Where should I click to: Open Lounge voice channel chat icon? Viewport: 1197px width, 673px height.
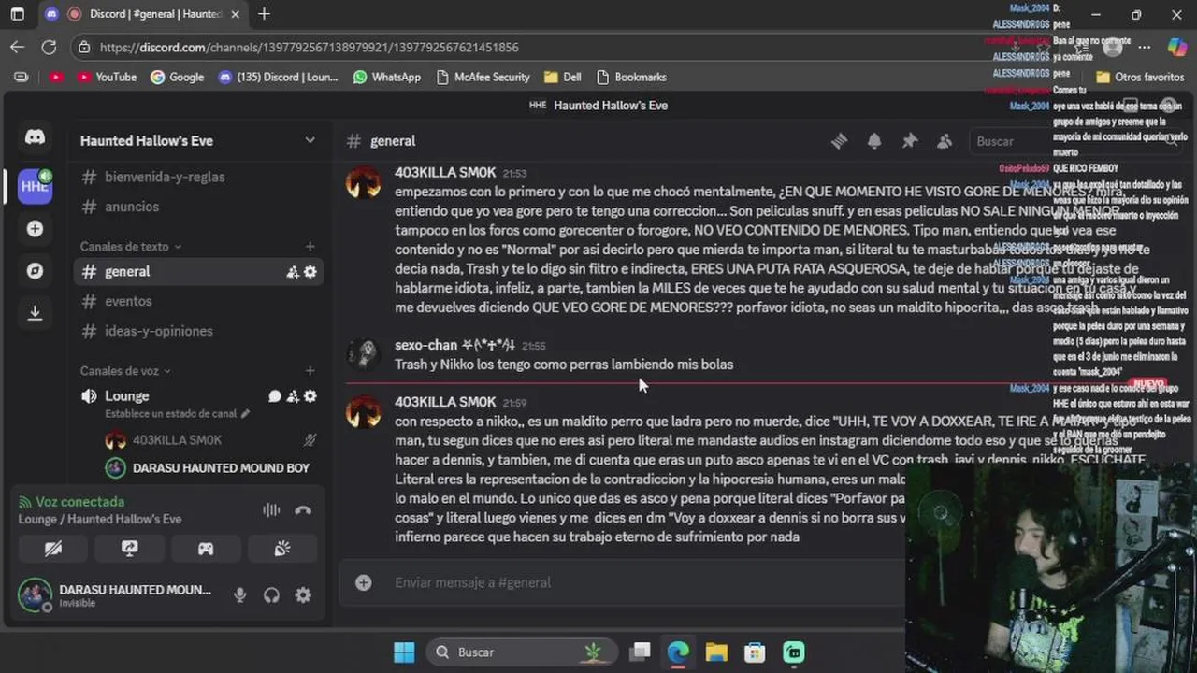click(275, 396)
